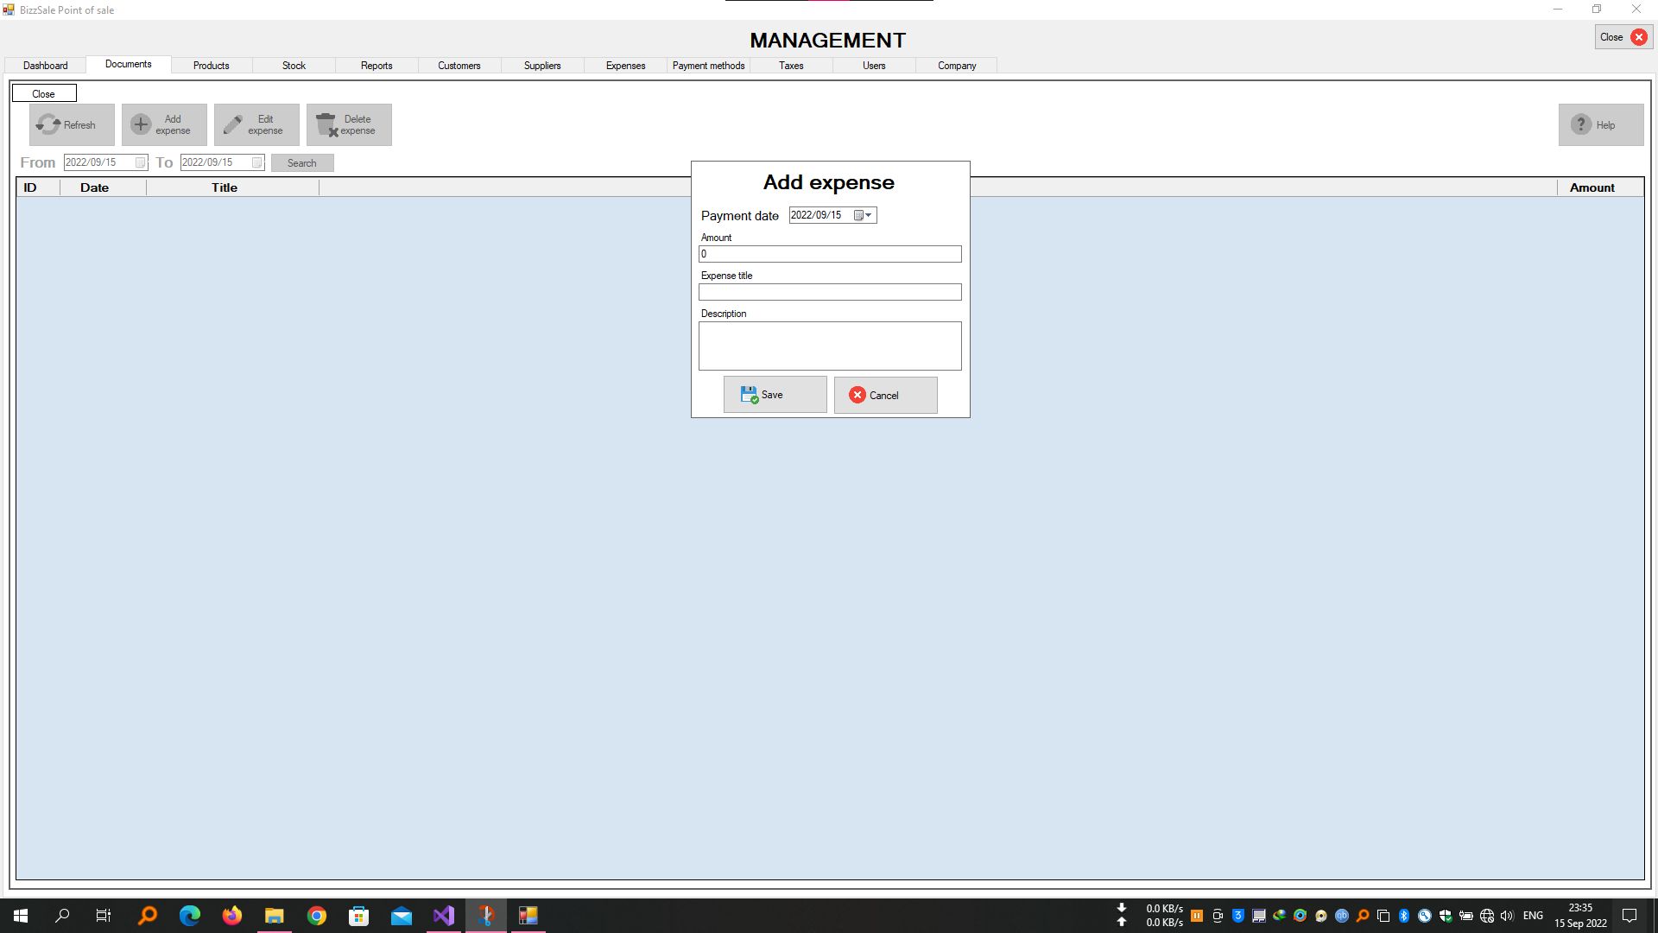Screen dimensions: 1658x933
Task: Open Visual Studio from the taskbar
Action: (443, 916)
